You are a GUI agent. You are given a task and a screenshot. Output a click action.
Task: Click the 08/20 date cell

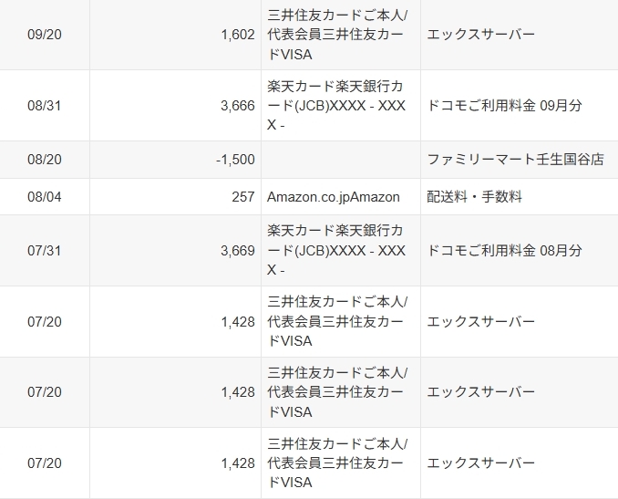coord(44,160)
